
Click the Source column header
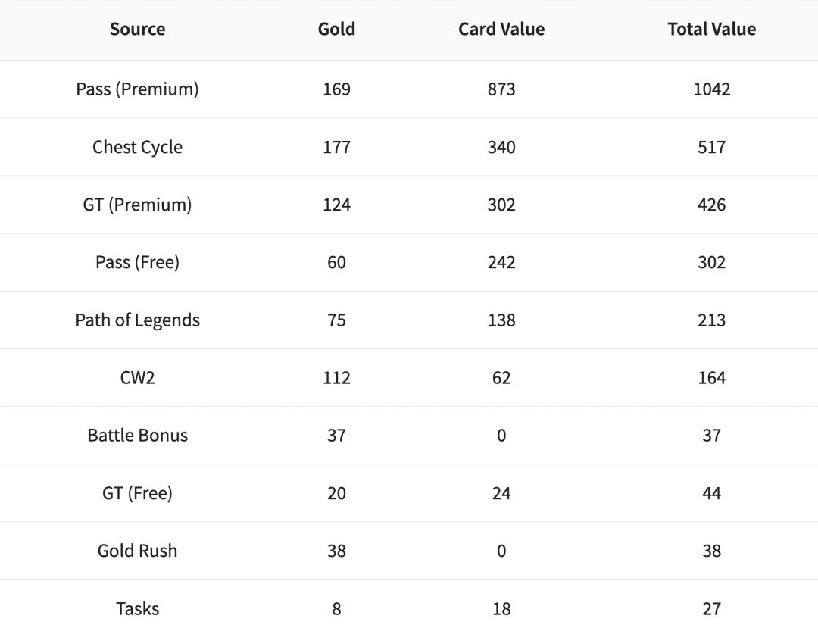coord(137,30)
